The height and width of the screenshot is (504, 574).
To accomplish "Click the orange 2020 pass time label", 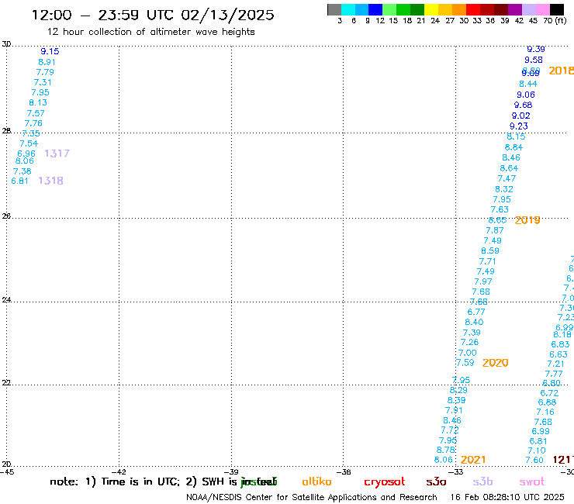I will pyautogui.click(x=496, y=363).
